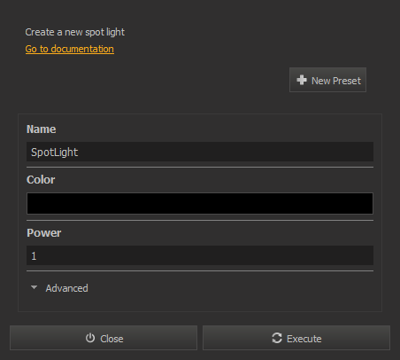Close the spot light dialog
This screenshot has width=400, height=360.
pyautogui.click(x=104, y=338)
